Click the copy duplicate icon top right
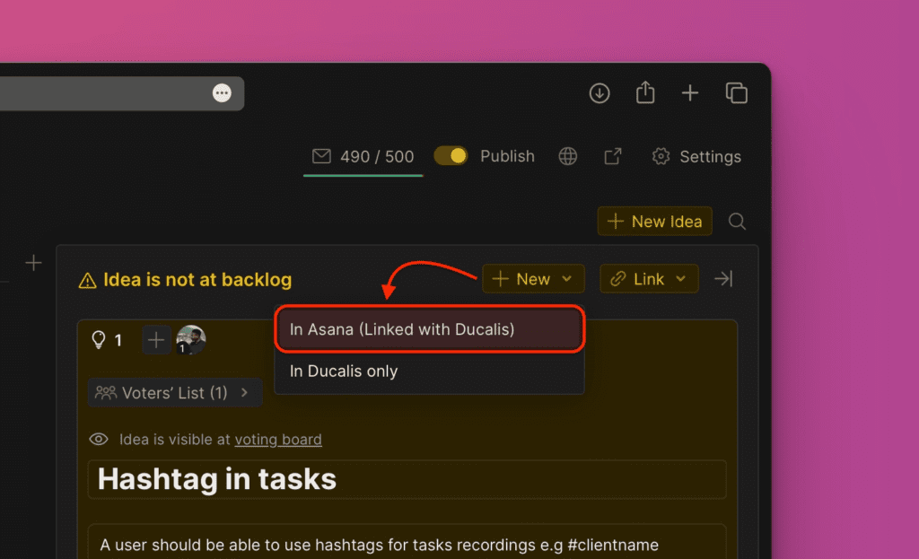The image size is (919, 559). (x=736, y=92)
